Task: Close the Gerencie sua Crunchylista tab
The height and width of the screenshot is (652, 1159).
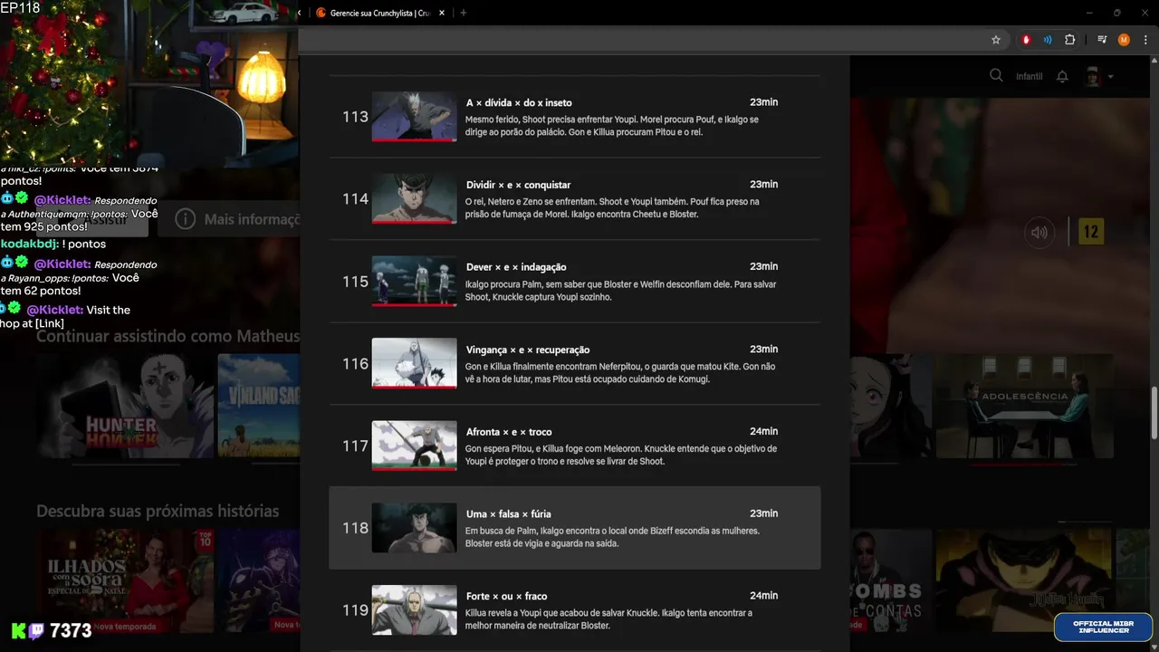Action: click(x=442, y=13)
